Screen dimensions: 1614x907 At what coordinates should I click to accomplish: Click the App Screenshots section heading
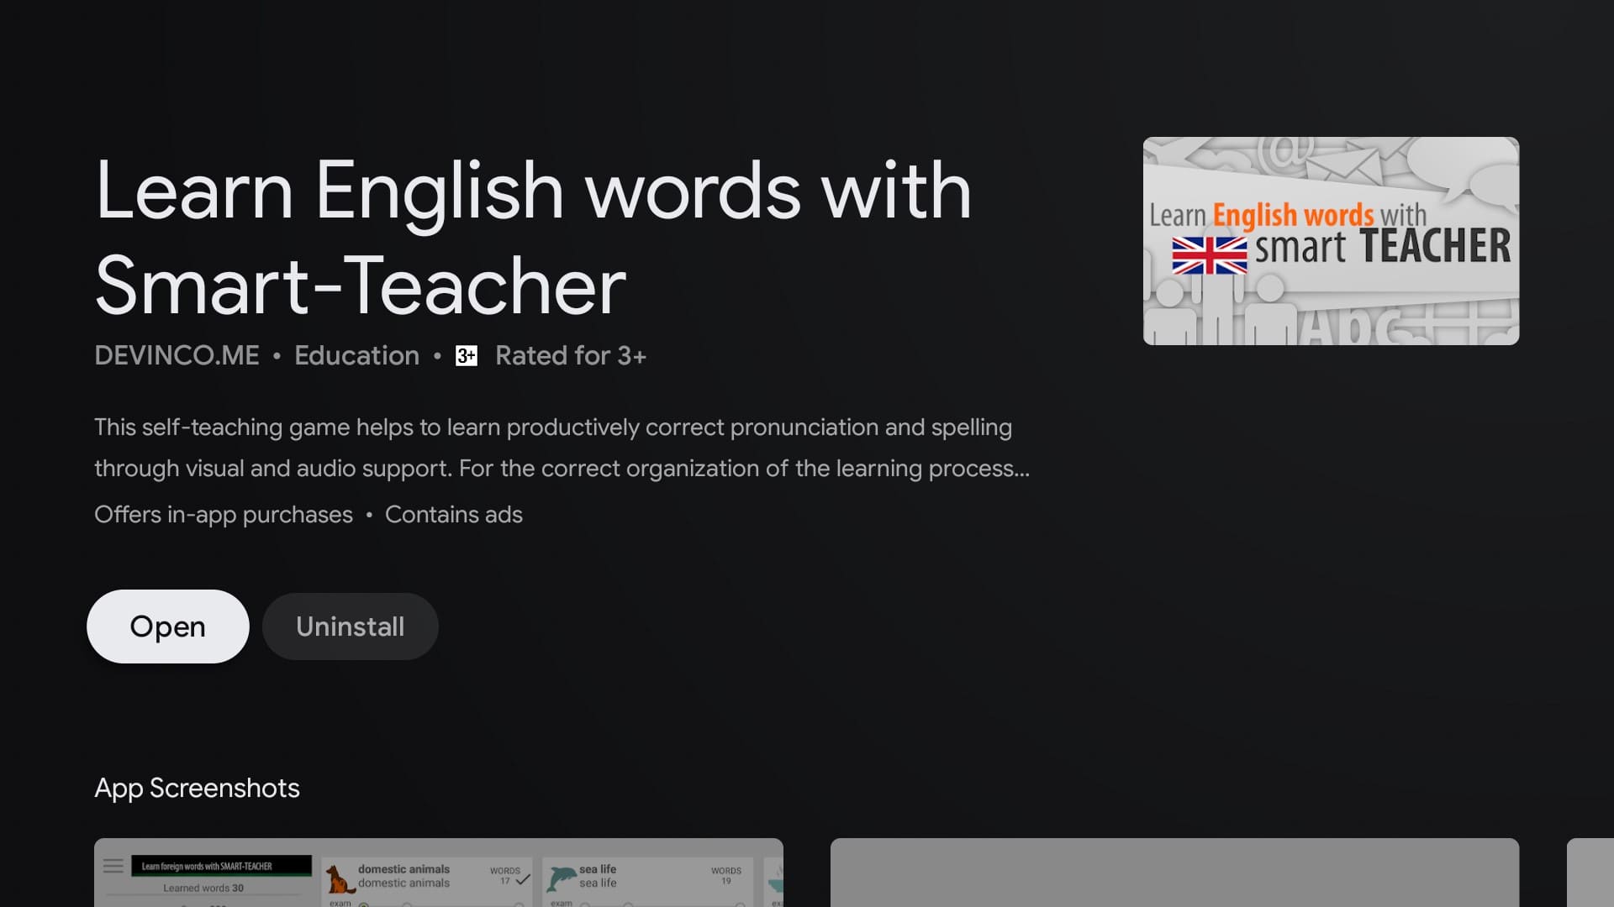click(197, 788)
